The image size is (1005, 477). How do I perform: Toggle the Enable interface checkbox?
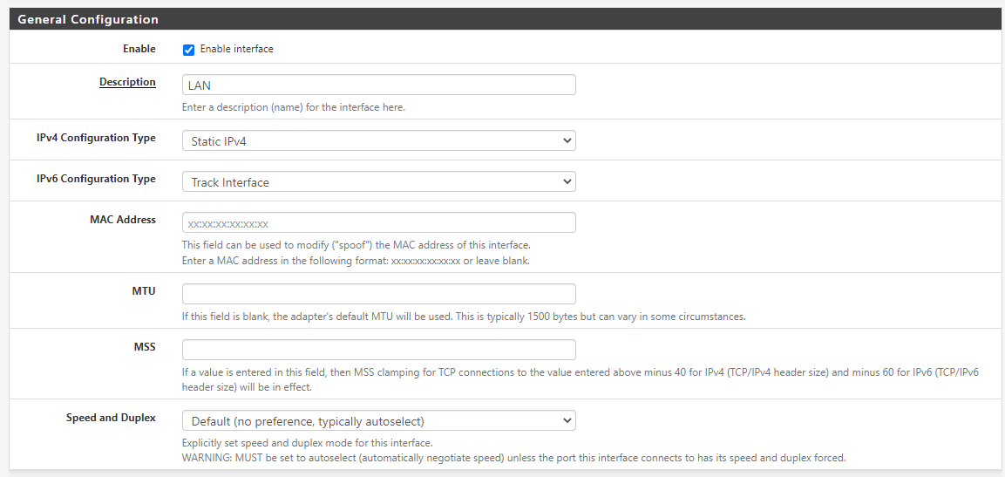click(x=188, y=50)
